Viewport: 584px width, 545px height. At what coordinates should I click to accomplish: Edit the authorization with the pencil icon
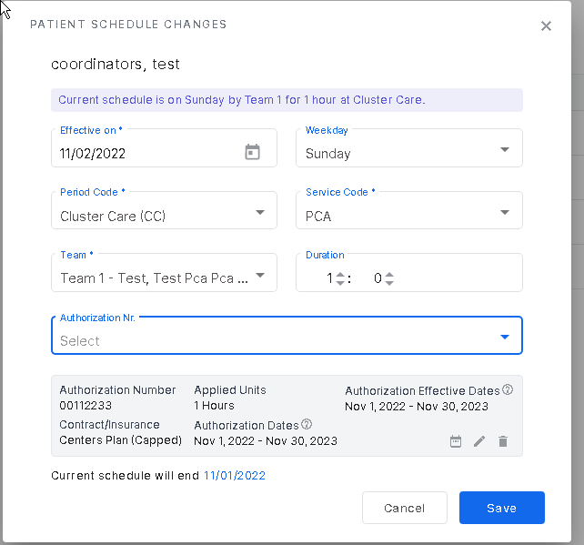point(479,441)
